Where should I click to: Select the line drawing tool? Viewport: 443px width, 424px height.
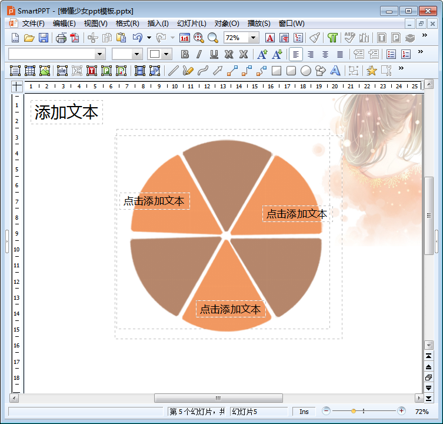click(173, 71)
